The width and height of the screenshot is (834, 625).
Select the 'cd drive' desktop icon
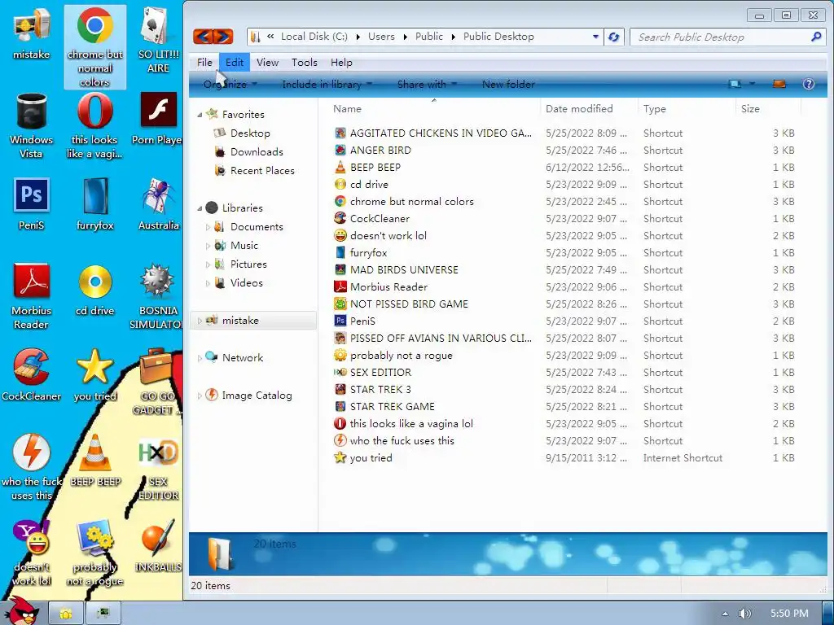pos(94,290)
